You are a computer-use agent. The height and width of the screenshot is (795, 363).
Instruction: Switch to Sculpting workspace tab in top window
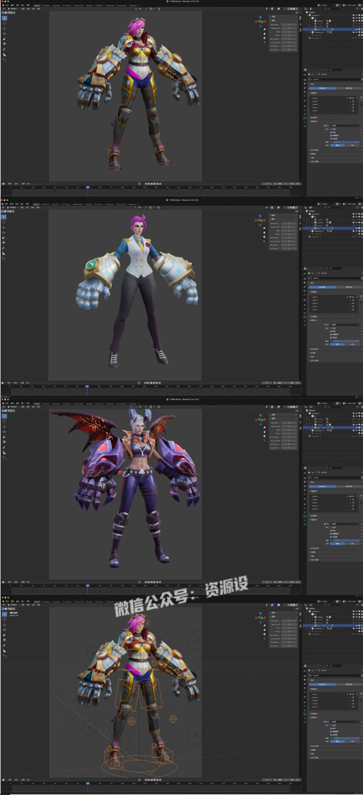(x=56, y=6)
